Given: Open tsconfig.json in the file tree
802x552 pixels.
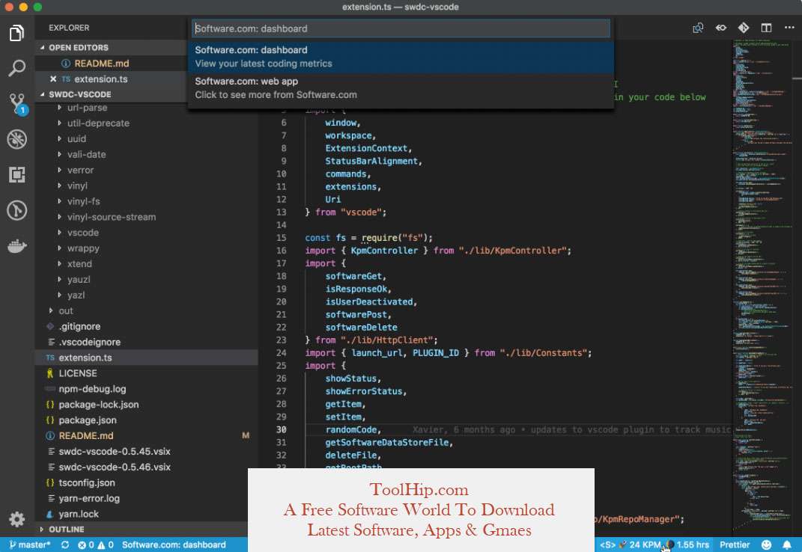Looking at the screenshot, I should [x=87, y=482].
